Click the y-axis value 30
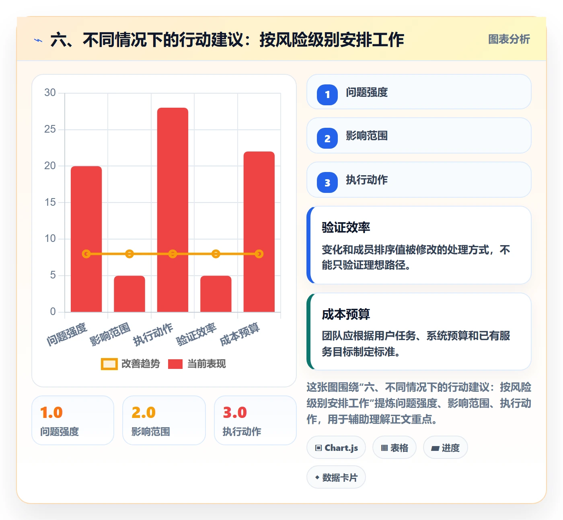The image size is (563, 520). 50,93
